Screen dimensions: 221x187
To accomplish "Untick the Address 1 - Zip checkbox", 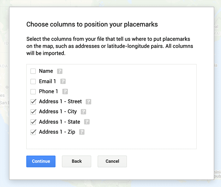I will coord(33,132).
